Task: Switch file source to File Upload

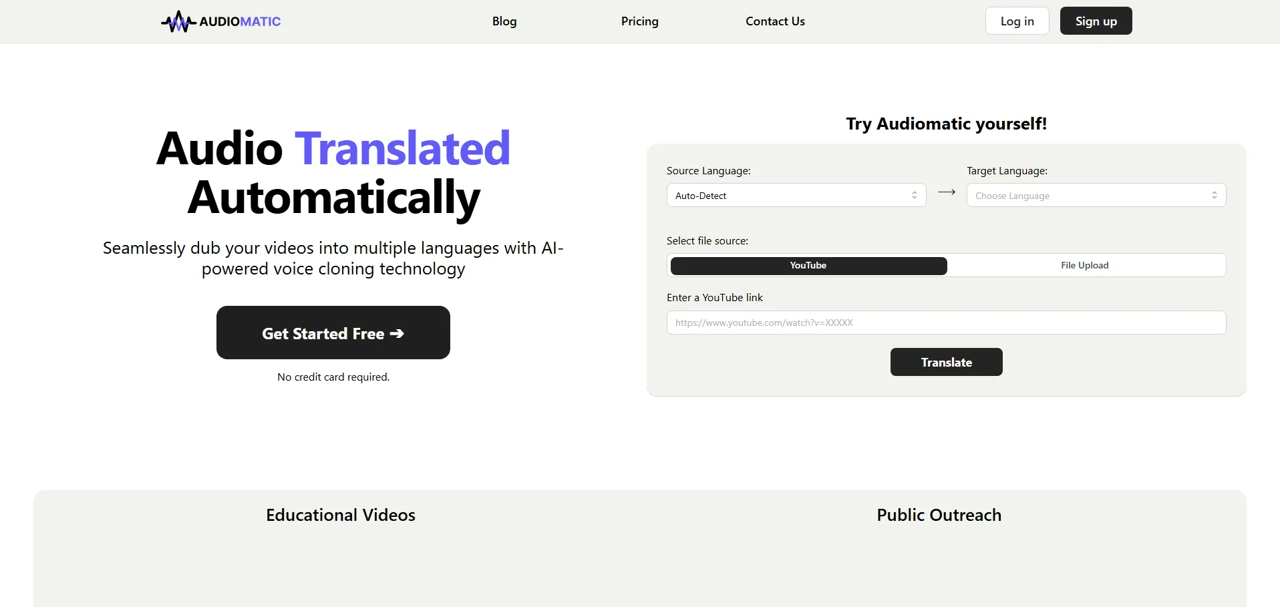Action: tap(1084, 266)
